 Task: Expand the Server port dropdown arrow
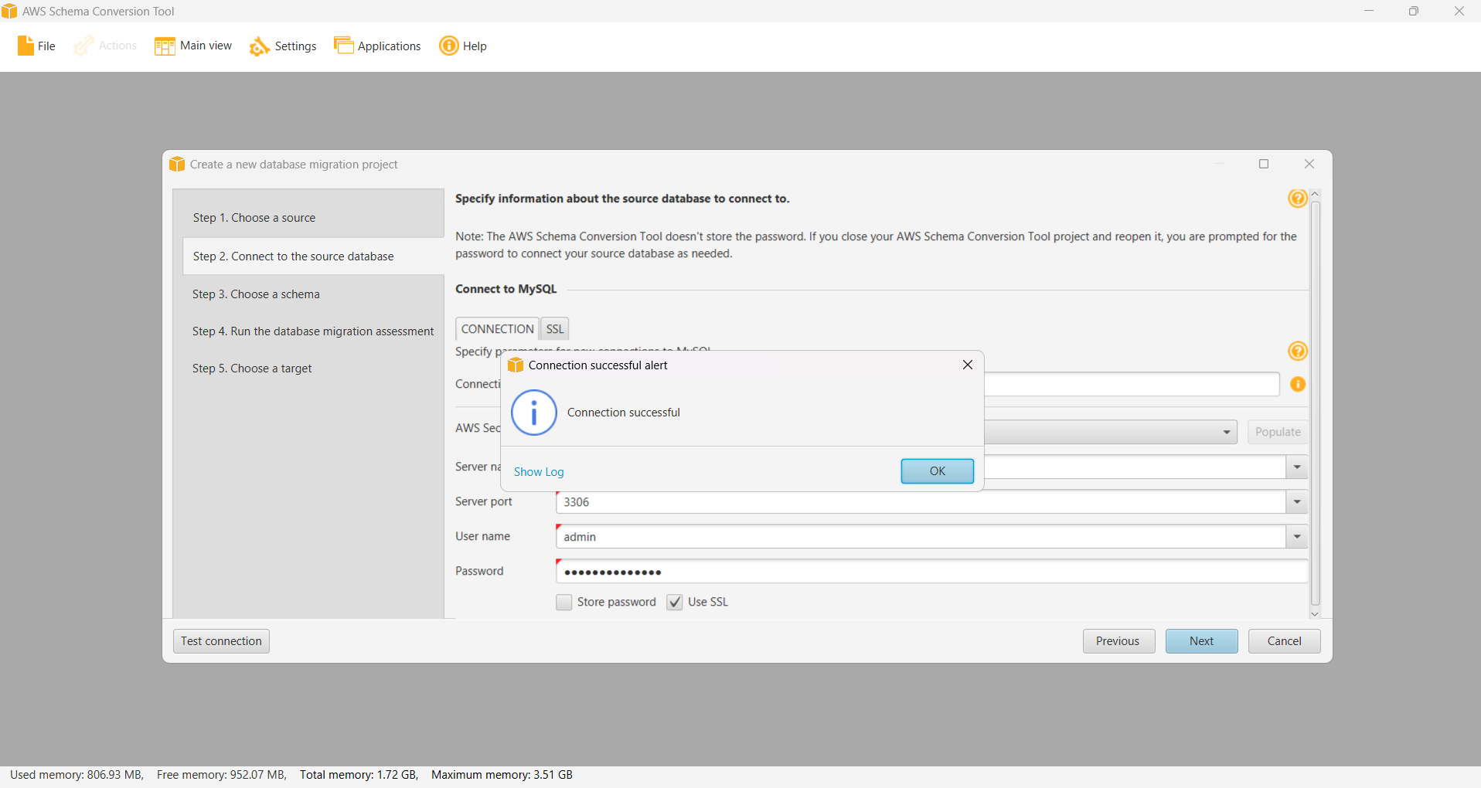point(1297,502)
